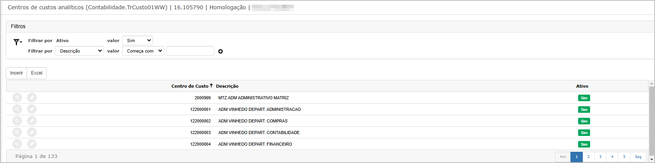Export the list with Excel button
655x163 pixels.
[x=37, y=73]
